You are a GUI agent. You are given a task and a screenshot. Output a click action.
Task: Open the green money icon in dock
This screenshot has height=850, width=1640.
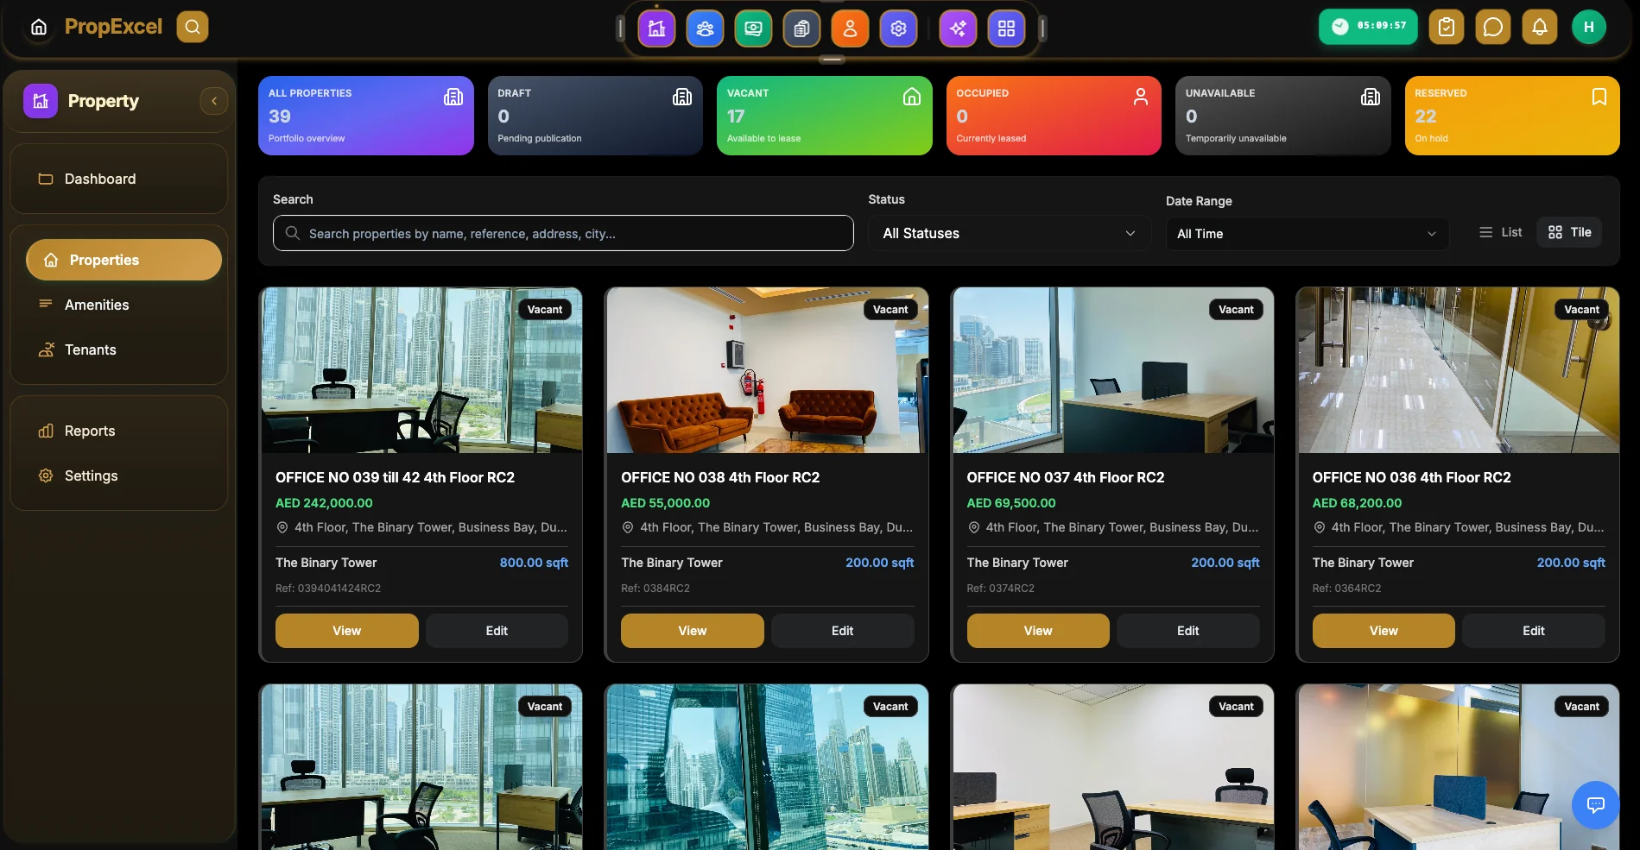(753, 28)
